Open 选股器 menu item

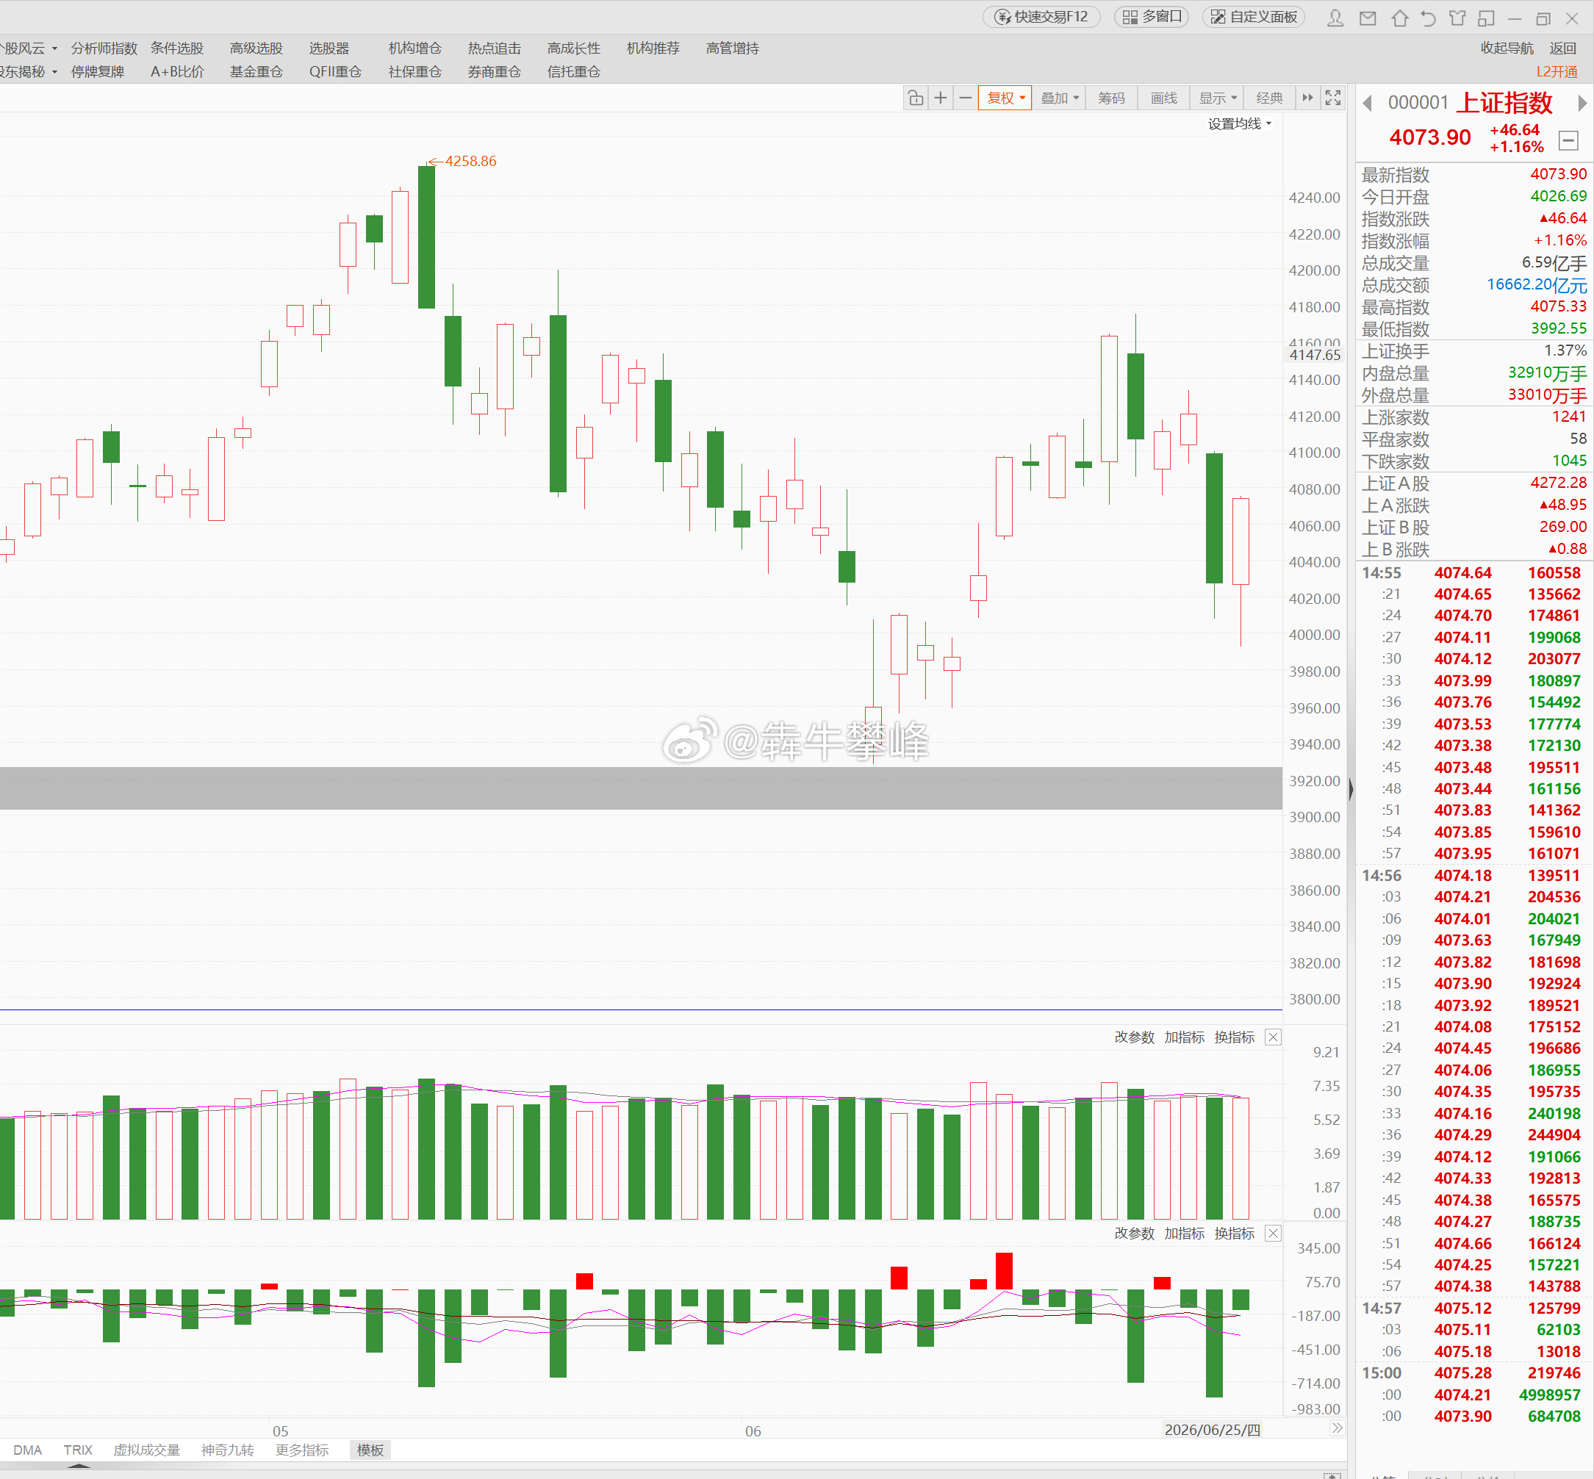point(329,48)
